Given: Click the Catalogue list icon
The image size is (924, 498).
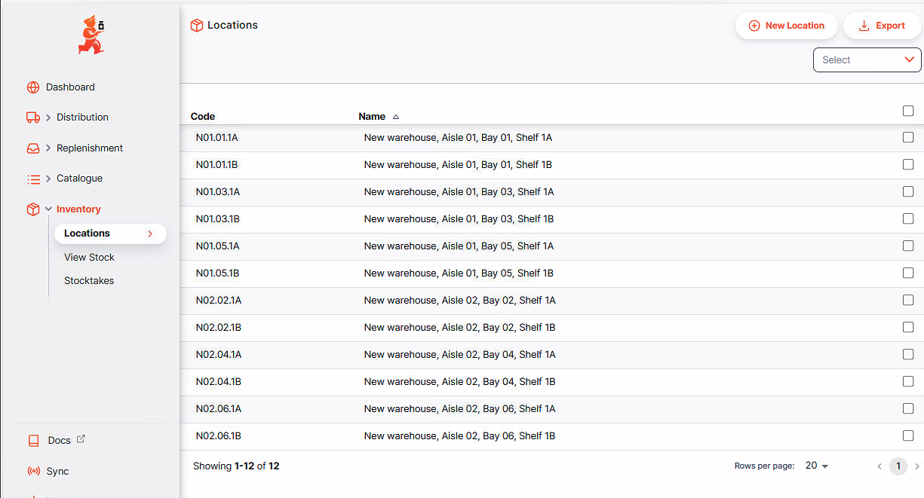Looking at the screenshot, I should pyautogui.click(x=32, y=179).
